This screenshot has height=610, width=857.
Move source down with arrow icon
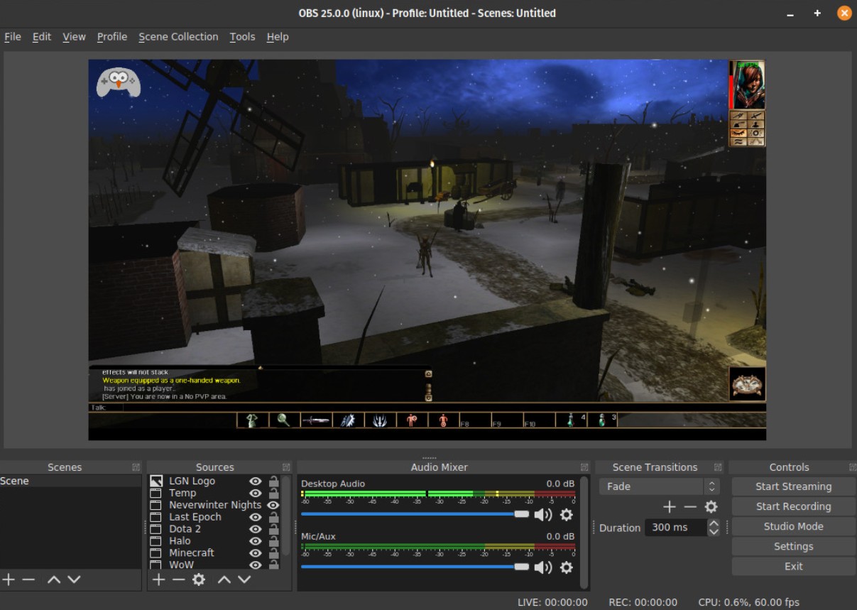coord(244,579)
